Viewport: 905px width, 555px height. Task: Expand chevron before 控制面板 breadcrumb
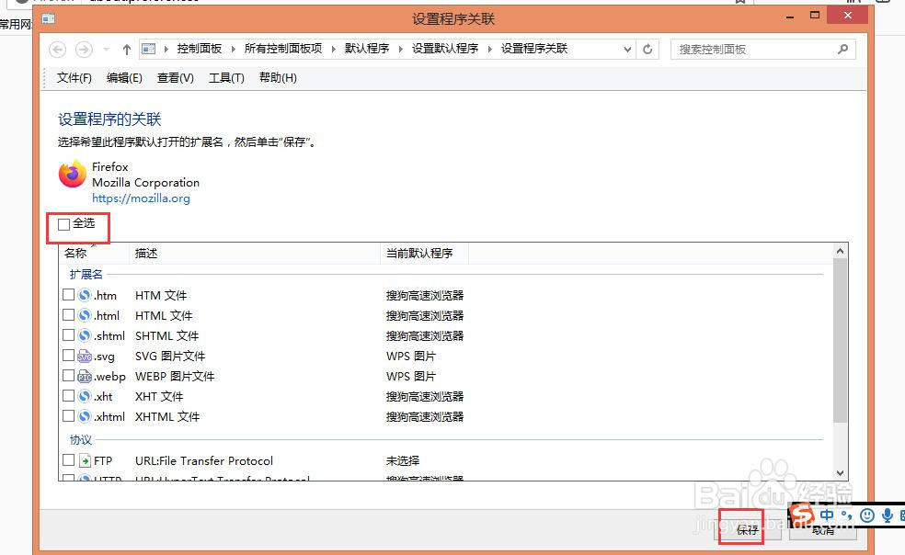[166, 49]
